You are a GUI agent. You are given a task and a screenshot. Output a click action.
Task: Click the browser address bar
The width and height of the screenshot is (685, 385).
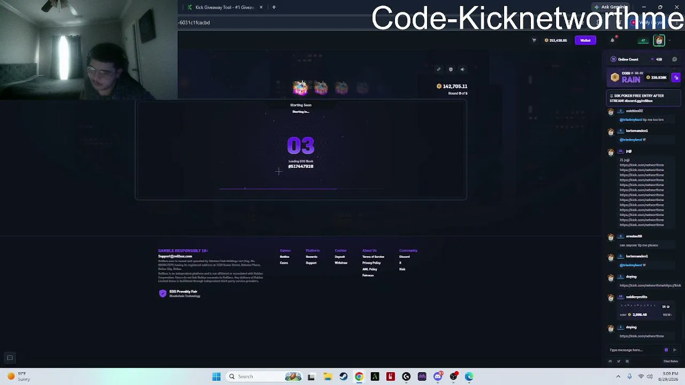tap(273, 22)
